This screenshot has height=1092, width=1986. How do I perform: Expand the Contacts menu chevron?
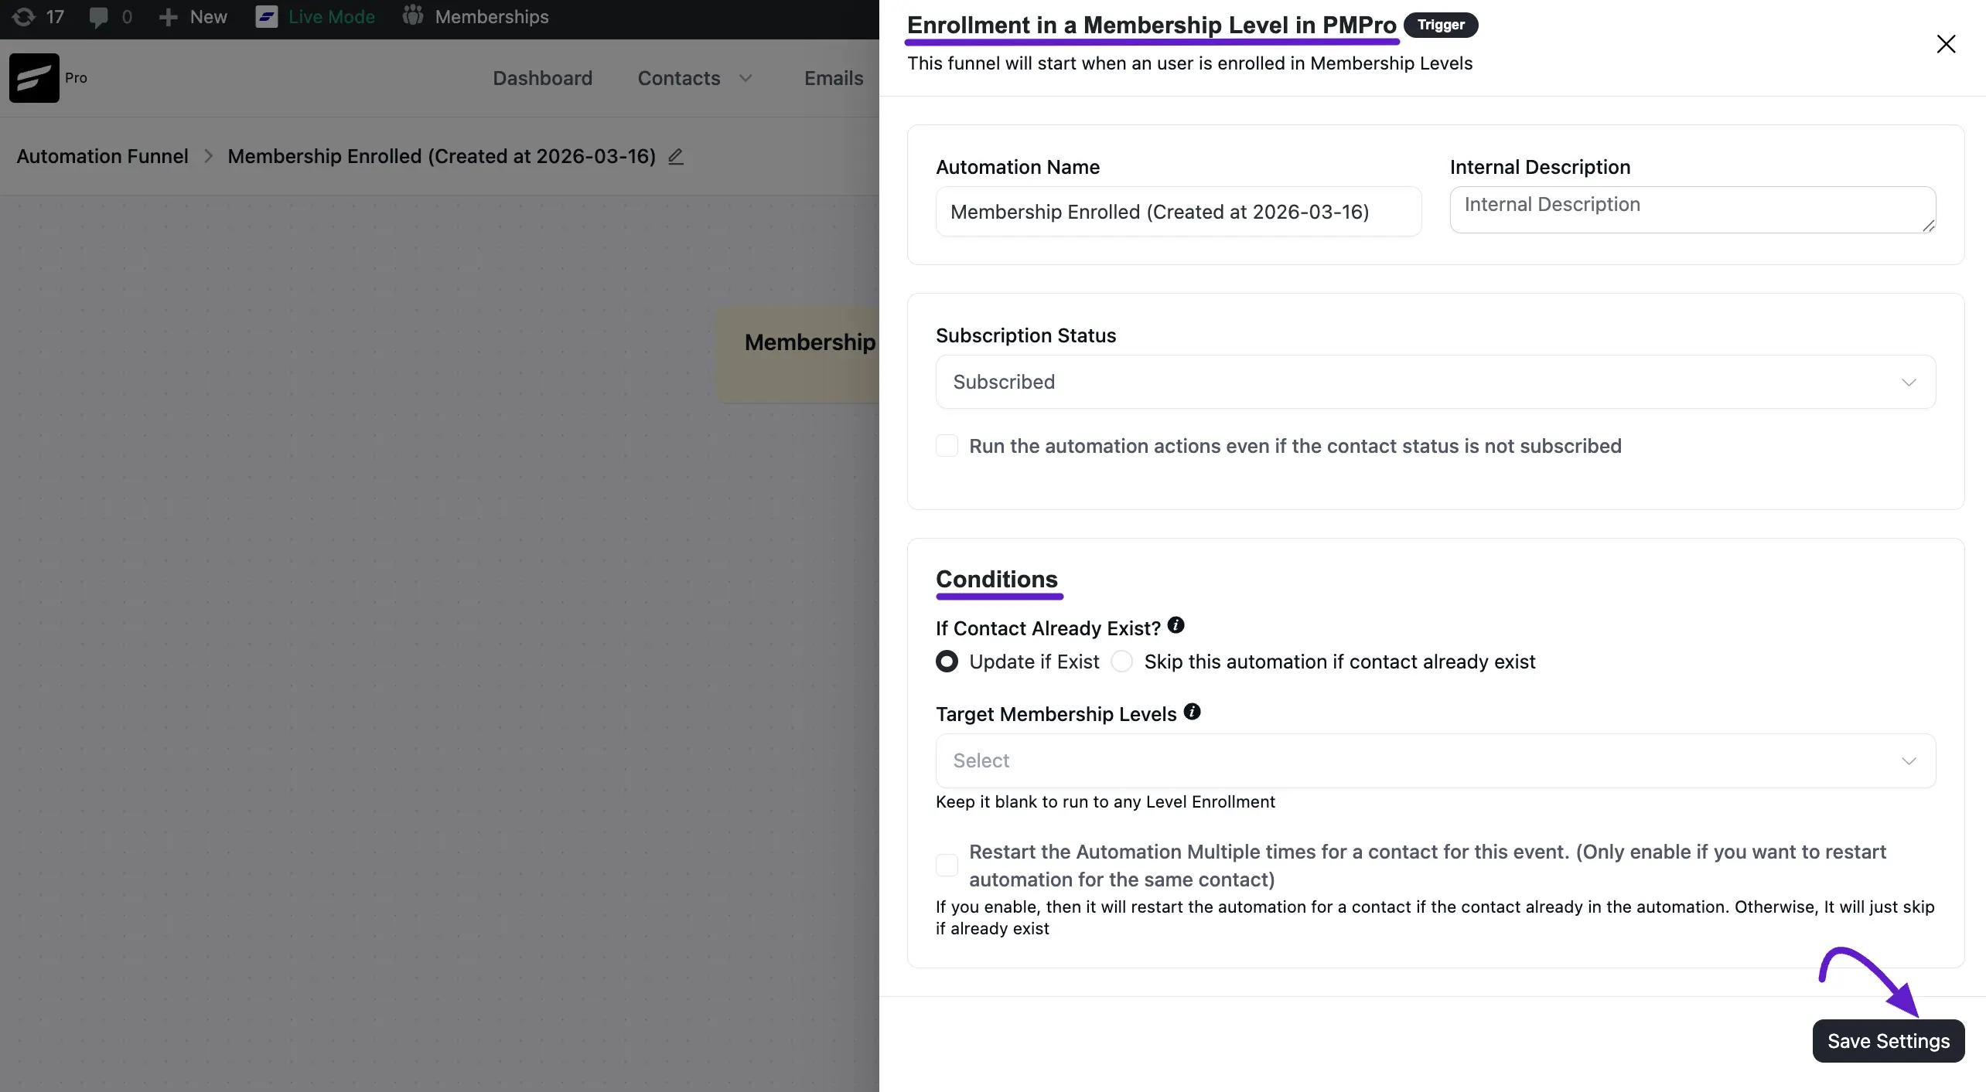coord(746,78)
